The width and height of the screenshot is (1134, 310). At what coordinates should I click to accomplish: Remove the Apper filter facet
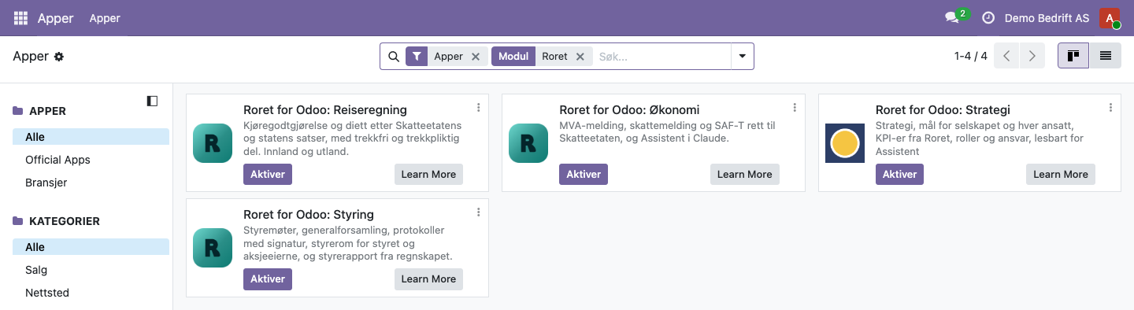pyautogui.click(x=476, y=57)
